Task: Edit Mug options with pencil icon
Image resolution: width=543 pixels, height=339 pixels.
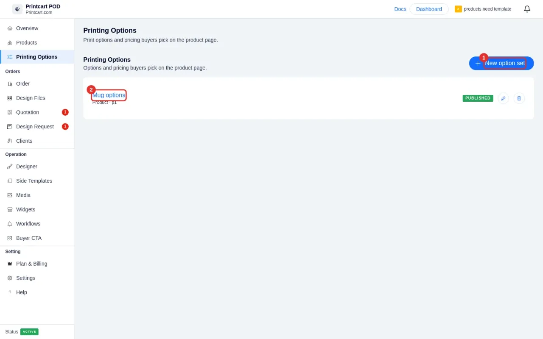Action: click(x=503, y=98)
